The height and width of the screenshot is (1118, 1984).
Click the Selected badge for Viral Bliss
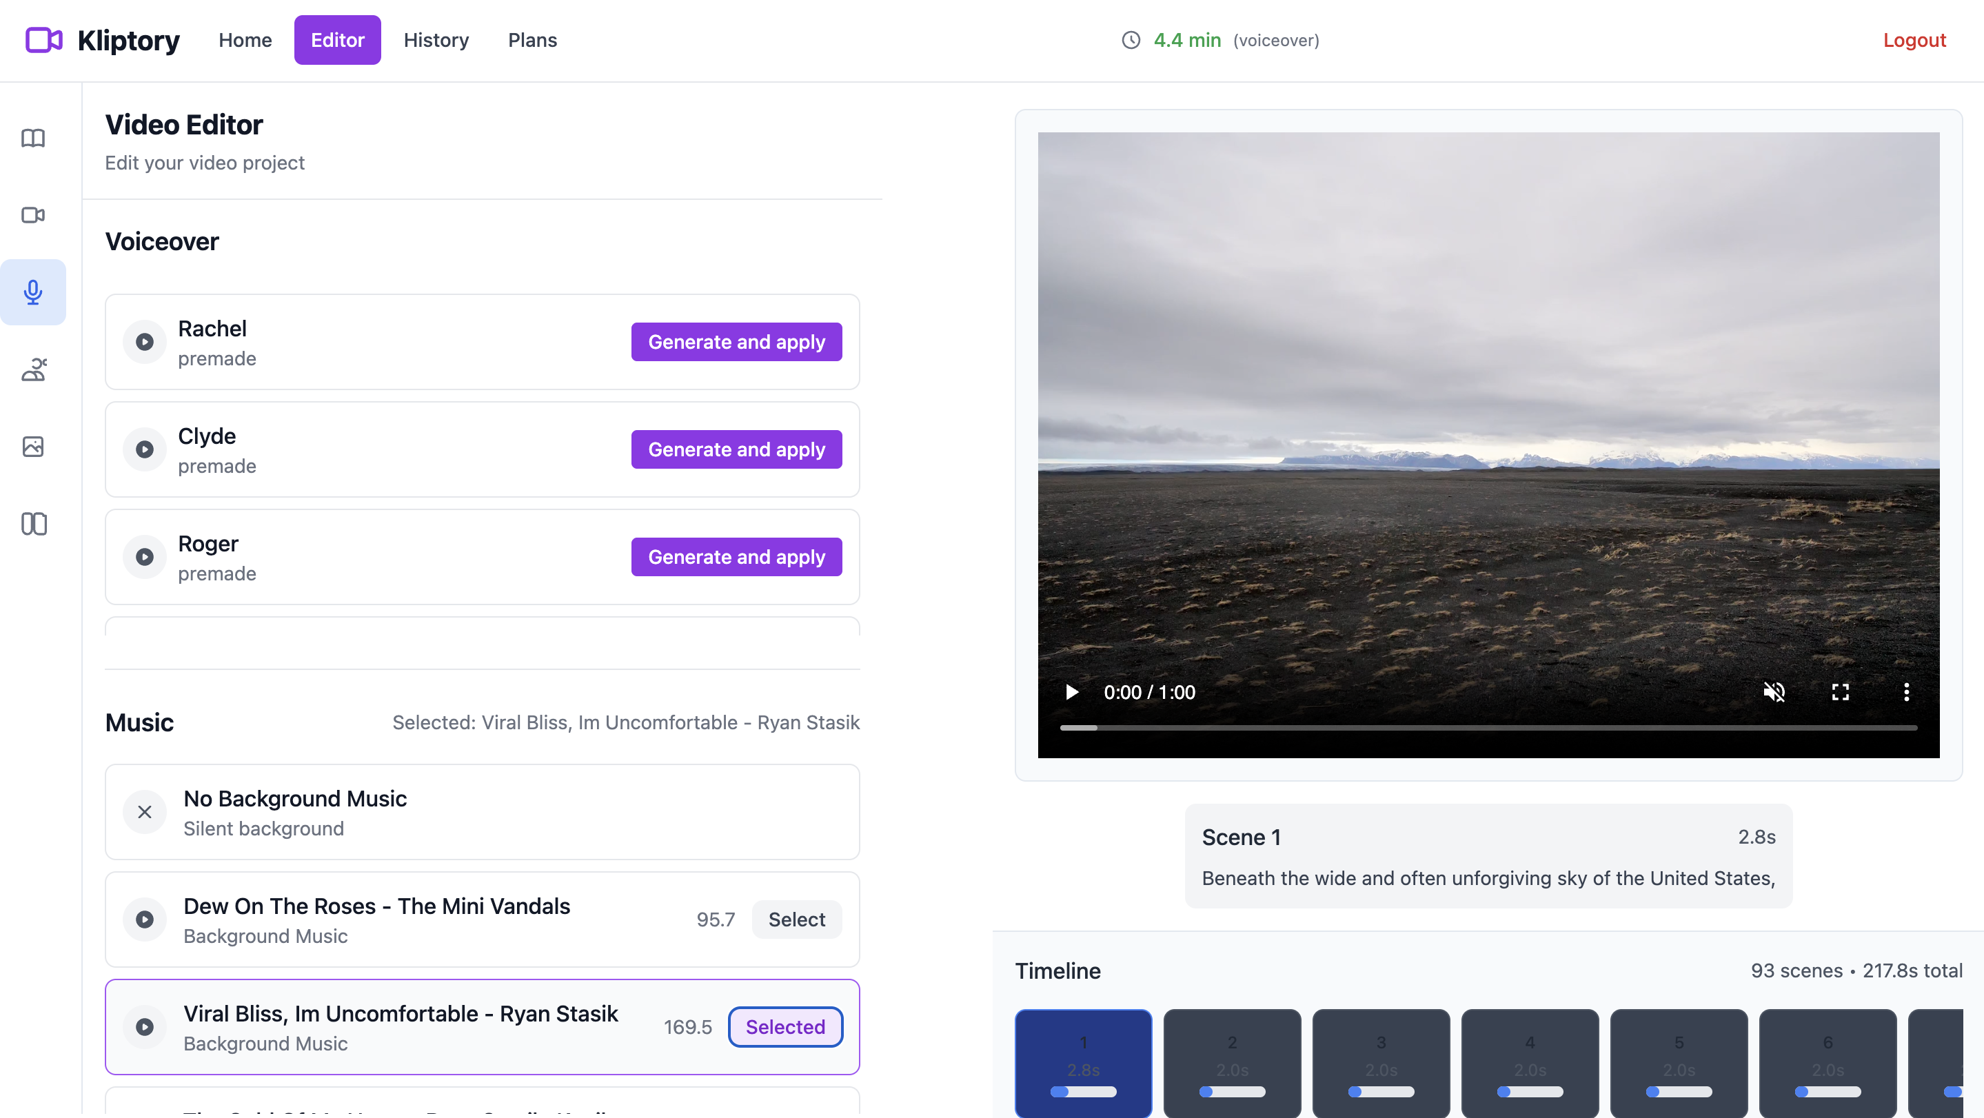(x=785, y=1026)
